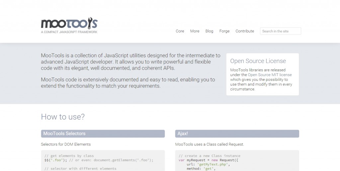This screenshot has width=340, height=171.
Task: Click the Selectors for DOM Elements text
Action: pyautogui.click(x=66, y=144)
